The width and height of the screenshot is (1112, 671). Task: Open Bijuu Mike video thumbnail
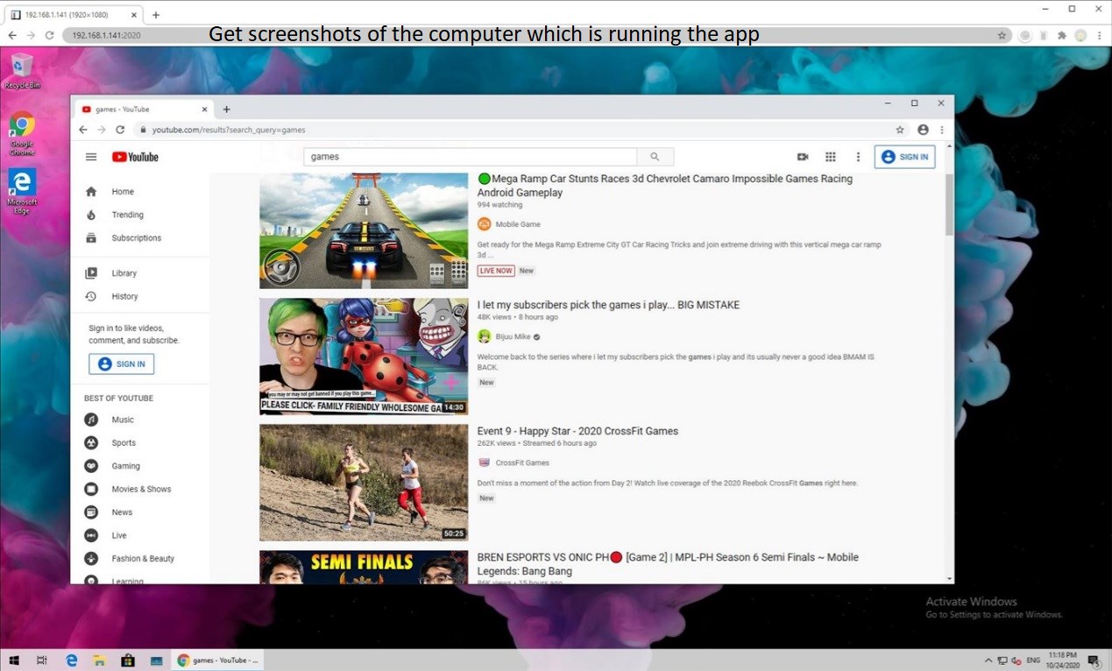tap(364, 357)
